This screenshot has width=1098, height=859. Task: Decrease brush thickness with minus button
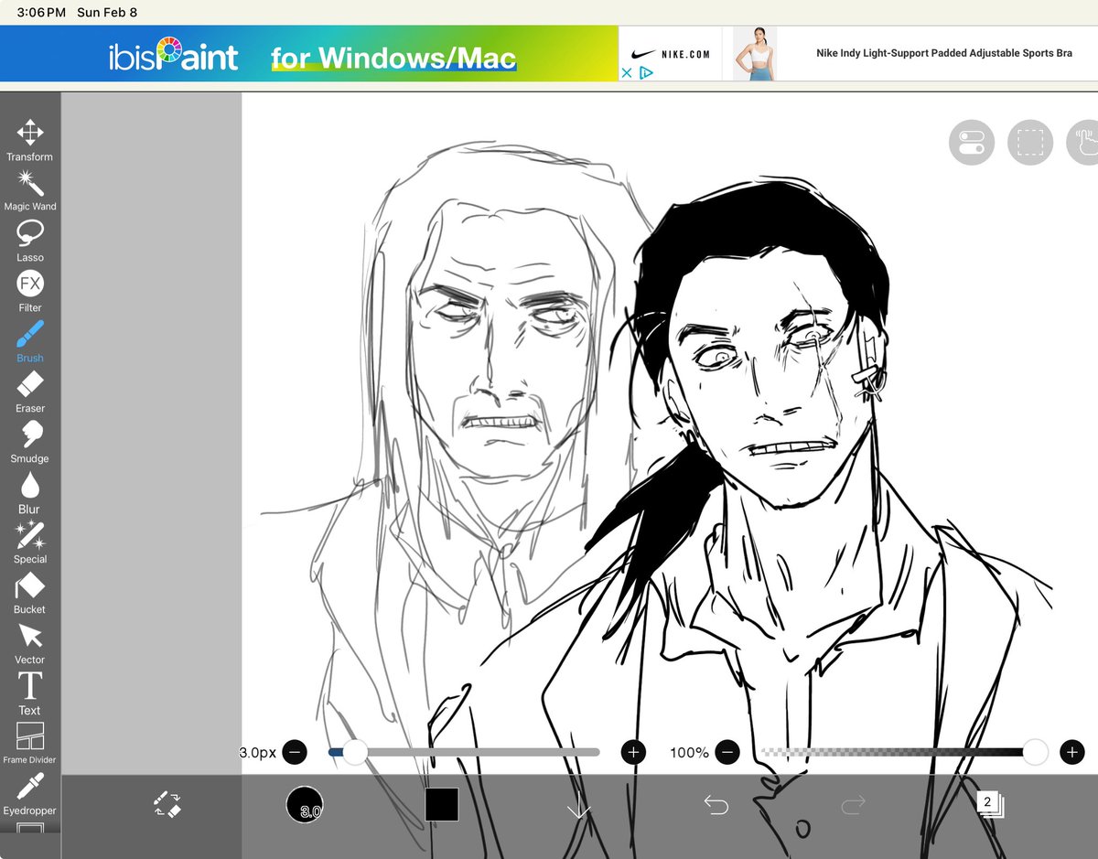click(295, 753)
